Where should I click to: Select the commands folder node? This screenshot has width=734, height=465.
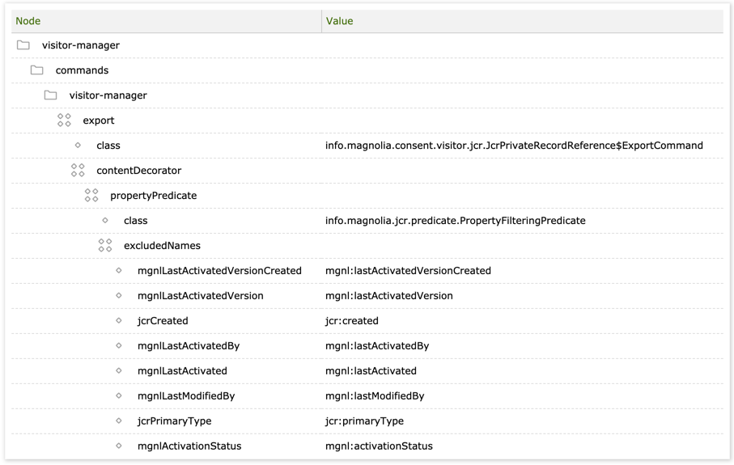(x=82, y=70)
